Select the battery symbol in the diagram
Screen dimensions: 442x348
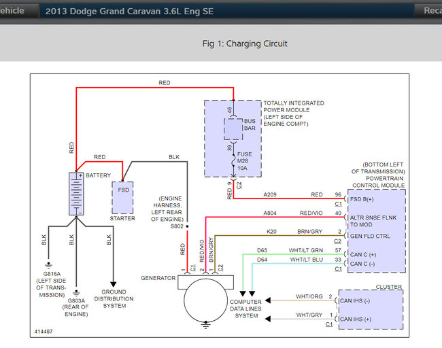point(76,194)
